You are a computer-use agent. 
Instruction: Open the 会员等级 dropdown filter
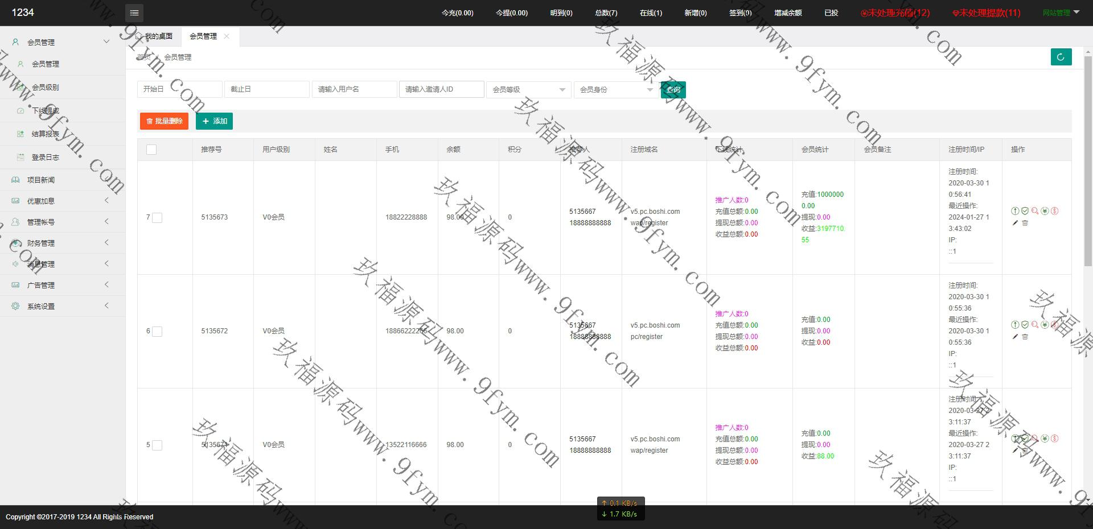pyautogui.click(x=528, y=90)
